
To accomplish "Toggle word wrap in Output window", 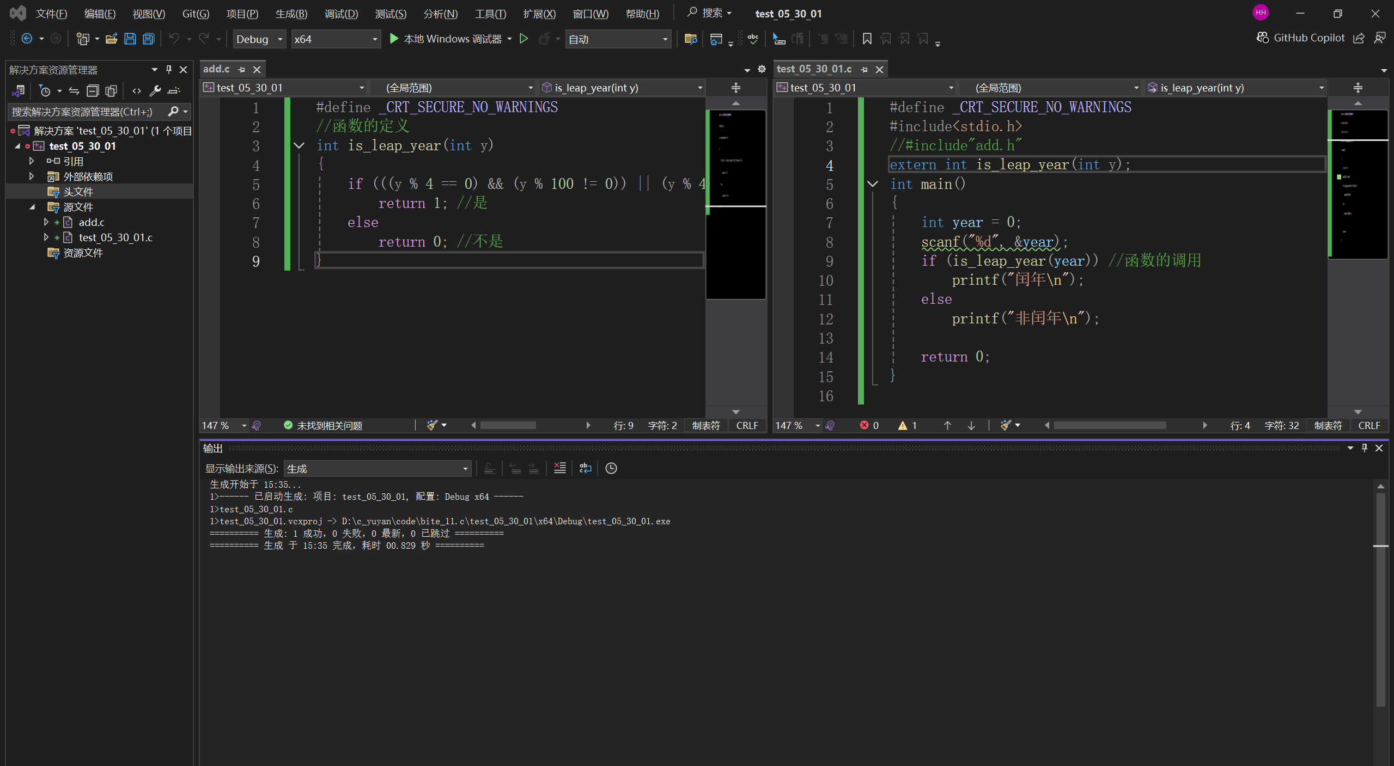I will click(x=585, y=468).
